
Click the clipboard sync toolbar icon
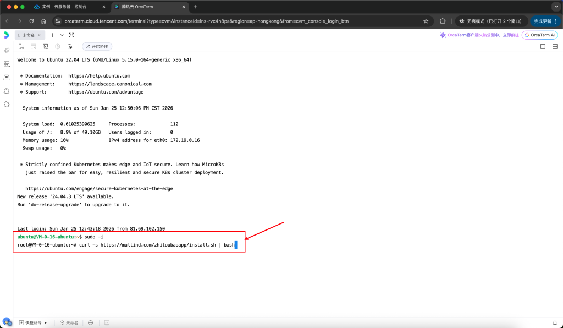point(69,46)
